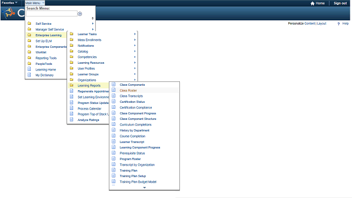Click the Sign out link
This screenshot has height=198, width=352.
point(340,3)
